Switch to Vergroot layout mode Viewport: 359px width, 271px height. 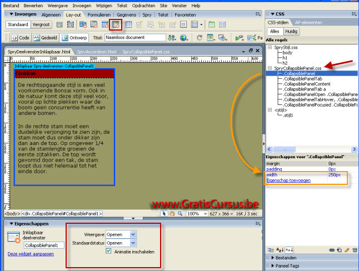pyautogui.click(x=41, y=24)
